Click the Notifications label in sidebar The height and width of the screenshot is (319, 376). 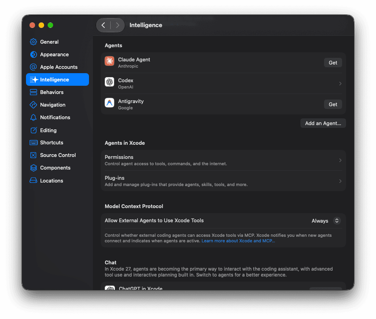coord(55,117)
